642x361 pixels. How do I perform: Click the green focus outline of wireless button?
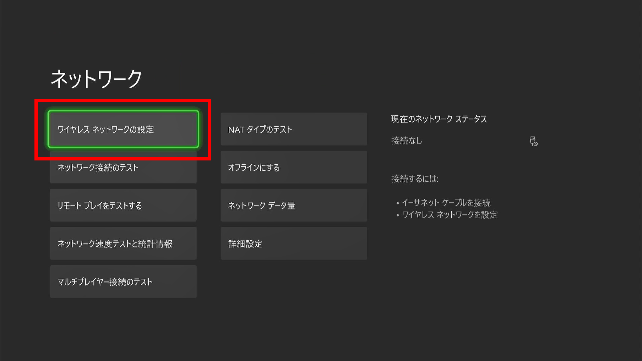point(123,111)
